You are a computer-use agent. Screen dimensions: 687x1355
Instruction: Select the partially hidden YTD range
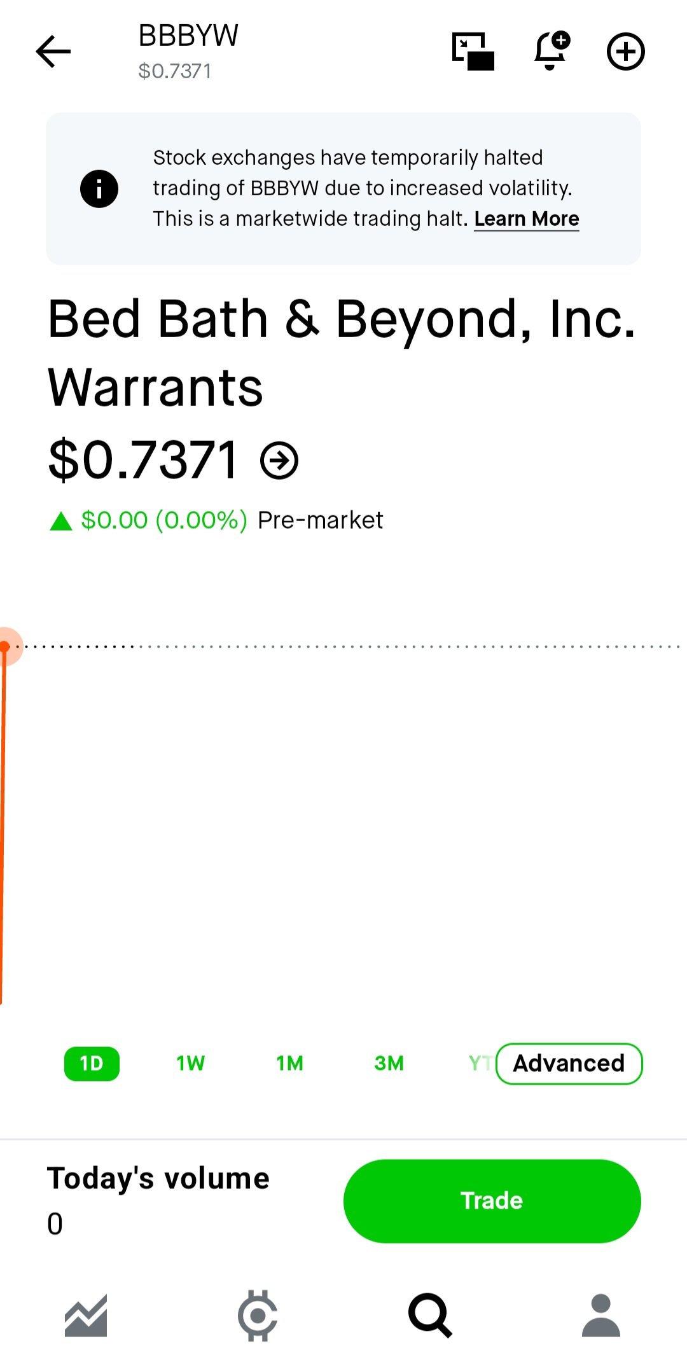480,1064
